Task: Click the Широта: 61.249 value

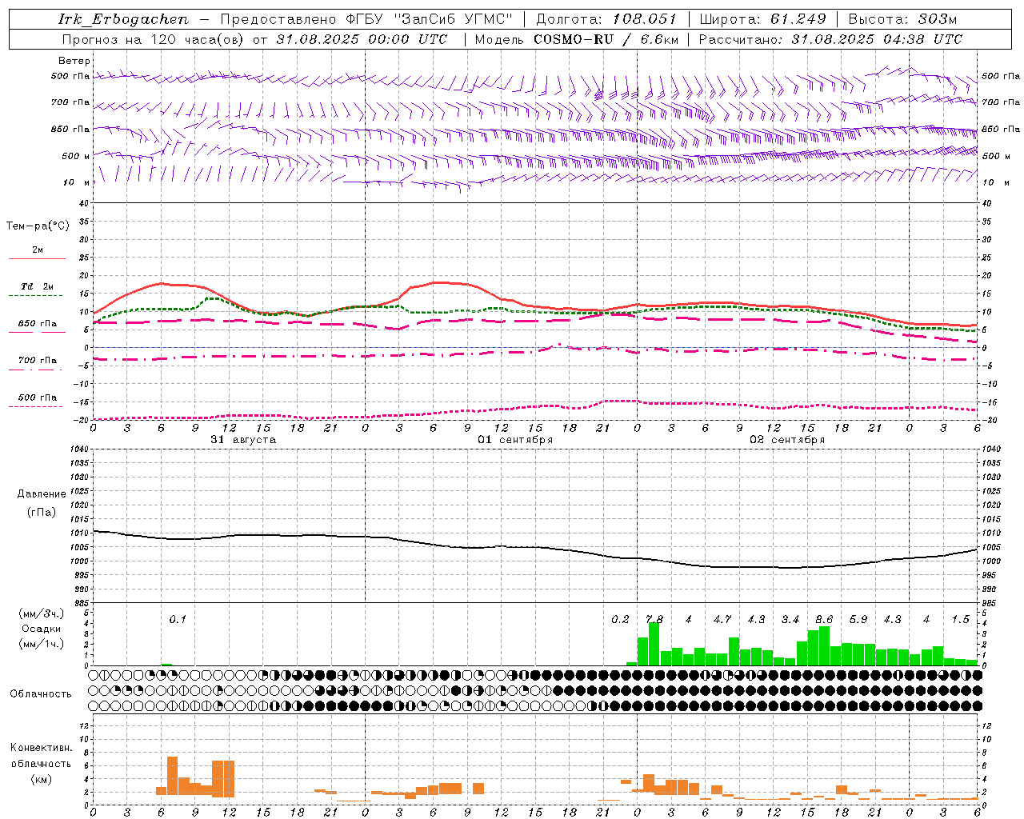Action: point(762,19)
